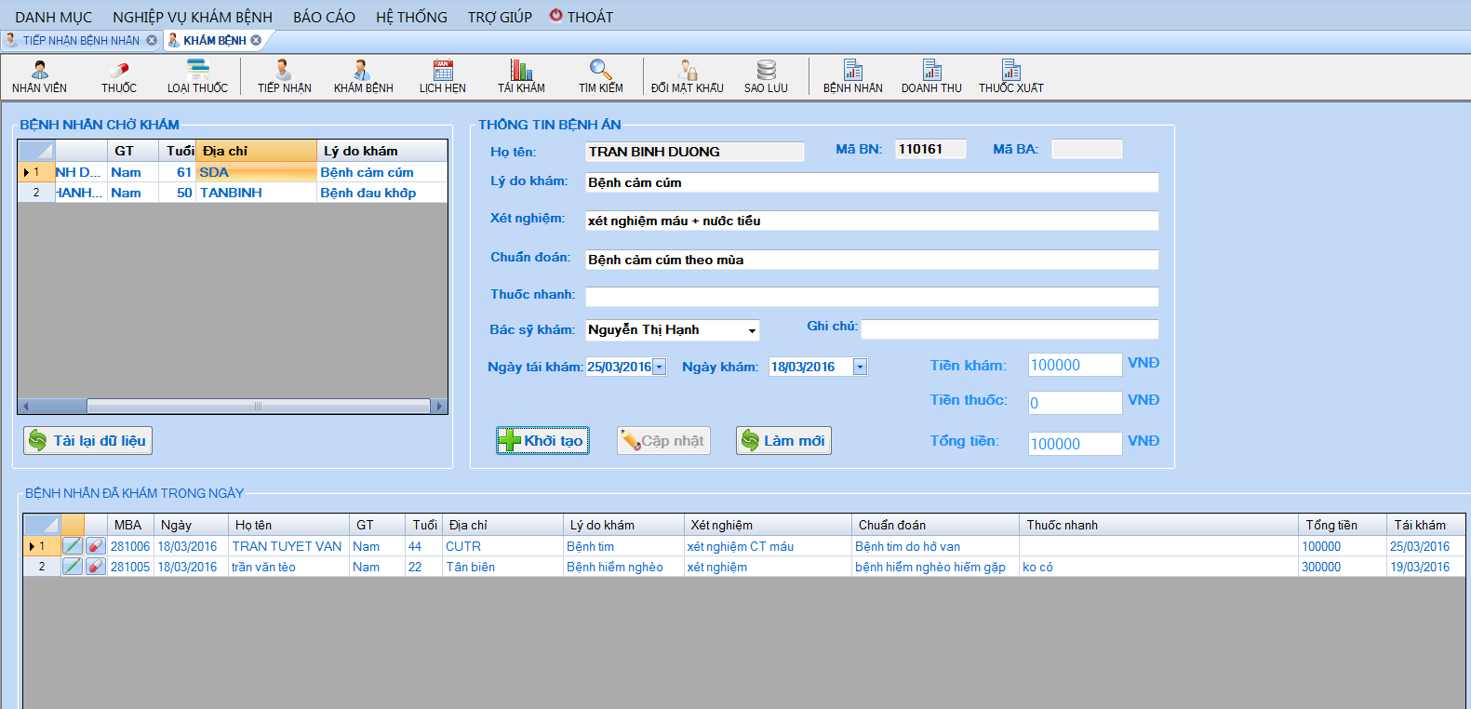
Task: Click the Làm mới button
Action: tap(783, 440)
